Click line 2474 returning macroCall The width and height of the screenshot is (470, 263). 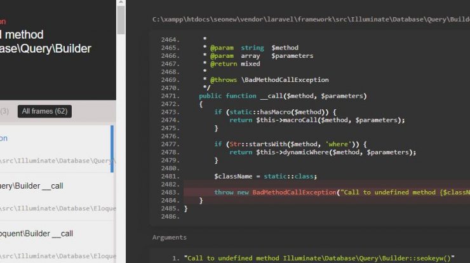[317, 120]
